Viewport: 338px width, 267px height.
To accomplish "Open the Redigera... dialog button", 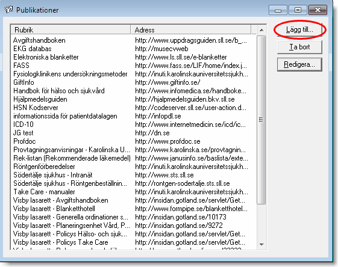I will 299,64.
